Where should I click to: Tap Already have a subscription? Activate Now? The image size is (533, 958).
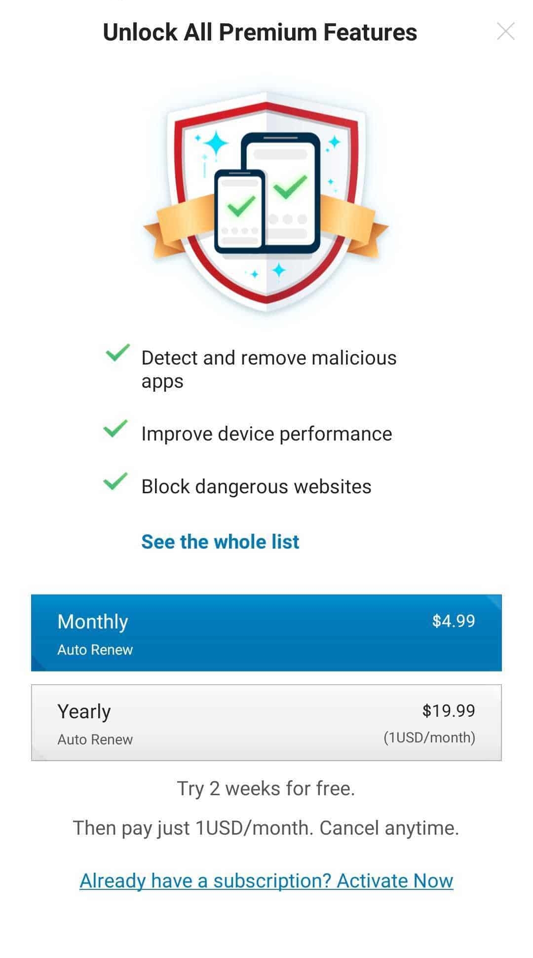(x=266, y=881)
